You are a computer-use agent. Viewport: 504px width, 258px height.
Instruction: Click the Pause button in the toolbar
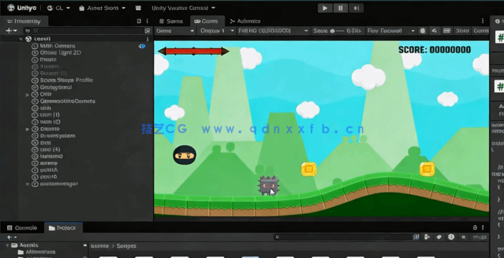pos(341,8)
